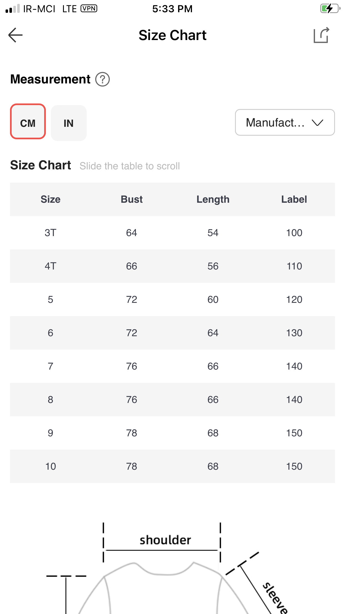Tap the Bust column header
345x614 pixels.
(x=132, y=199)
